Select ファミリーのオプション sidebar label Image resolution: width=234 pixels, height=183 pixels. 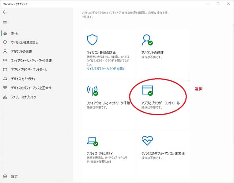point(23,97)
